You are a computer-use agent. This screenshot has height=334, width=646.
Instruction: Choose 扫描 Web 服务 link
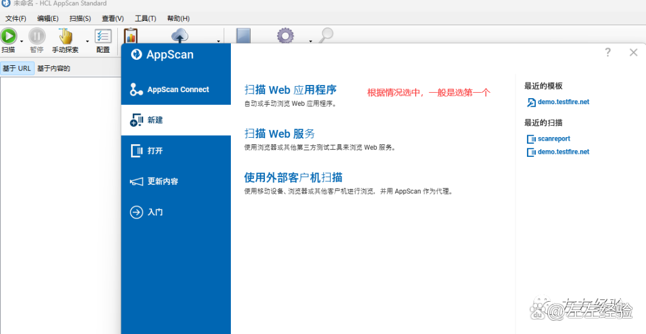(280, 133)
